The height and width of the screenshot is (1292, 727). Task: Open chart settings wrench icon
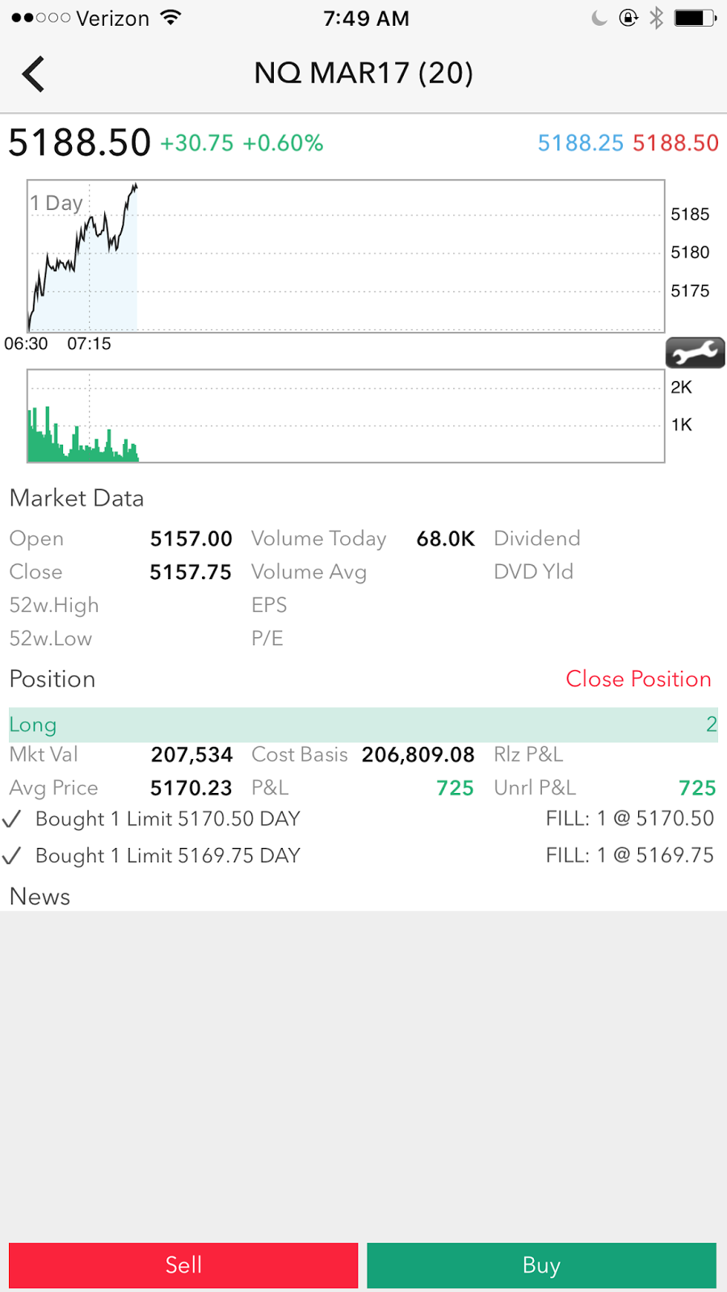coord(695,353)
